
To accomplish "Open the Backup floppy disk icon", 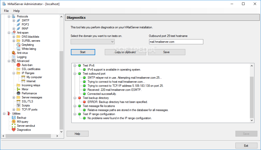I will [x=14, y=118].
